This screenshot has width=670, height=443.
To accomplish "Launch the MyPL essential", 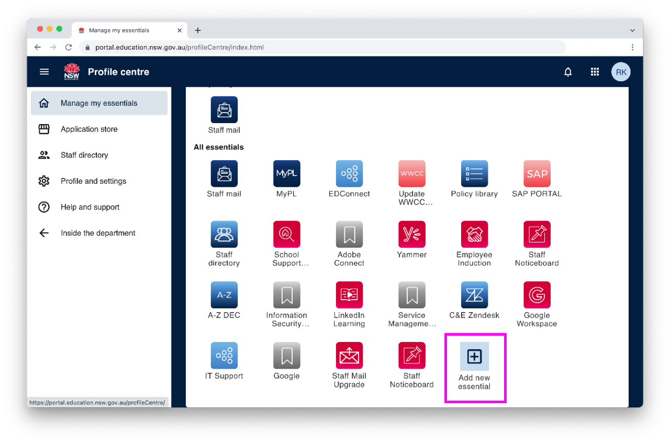I will tap(286, 174).
